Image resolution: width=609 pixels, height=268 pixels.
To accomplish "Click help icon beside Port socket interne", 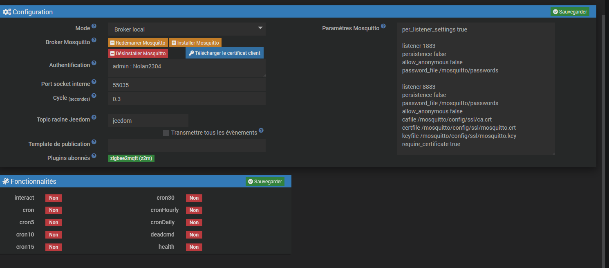I will 94,82.
